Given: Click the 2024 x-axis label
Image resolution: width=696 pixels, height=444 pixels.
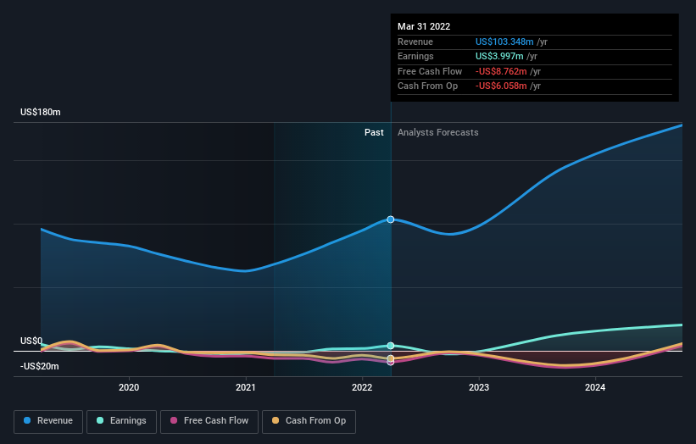Looking at the screenshot, I should tap(595, 387).
